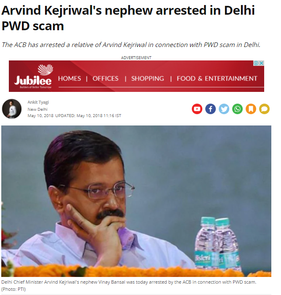Open ad info icon on banner
Image resolution: width=281 pixels, height=295 pixels.
[256, 63]
